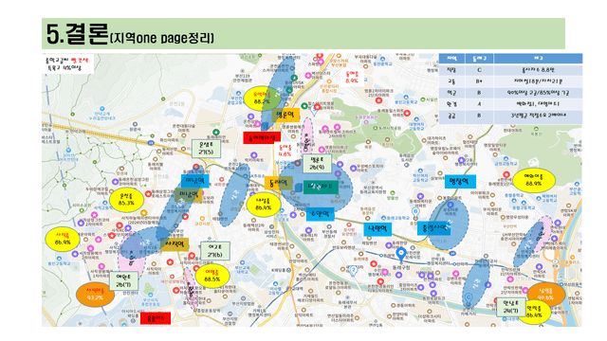
Task: Select the pink dashed ellipse right of 명륜역
Action: coord(307,136)
